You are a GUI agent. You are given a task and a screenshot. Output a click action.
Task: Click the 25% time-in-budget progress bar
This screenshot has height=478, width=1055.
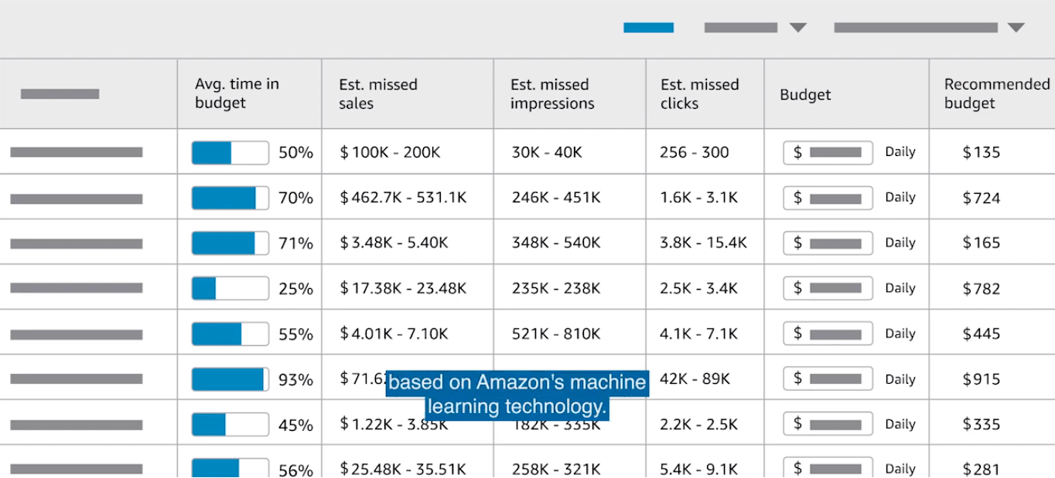[x=230, y=288]
